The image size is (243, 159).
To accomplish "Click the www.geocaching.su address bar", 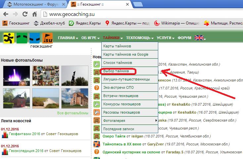I will pos(142,14).
